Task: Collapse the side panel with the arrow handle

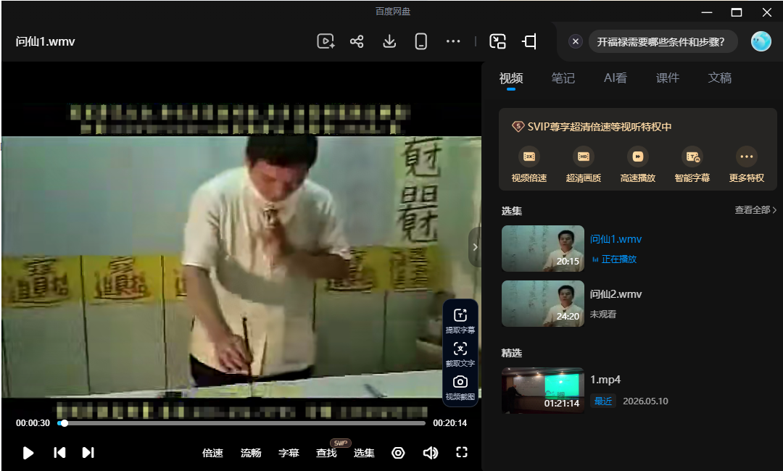Action: 475,247
